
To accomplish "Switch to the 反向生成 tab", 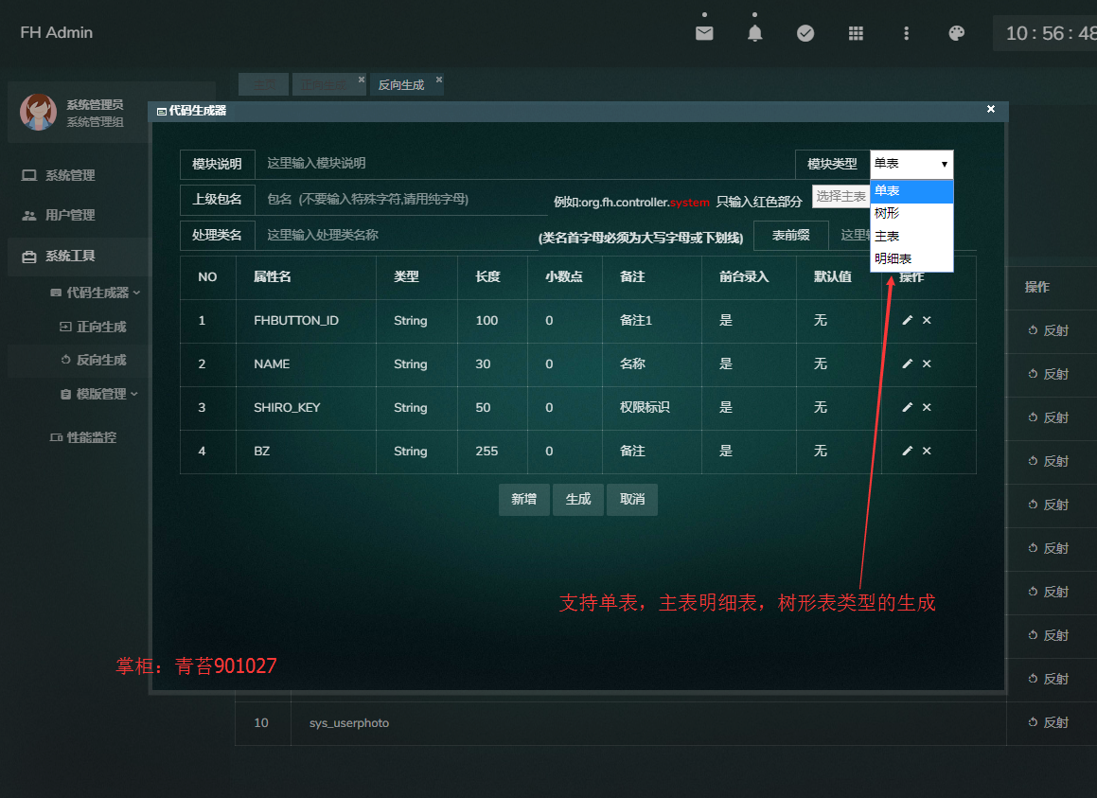I will 401,84.
